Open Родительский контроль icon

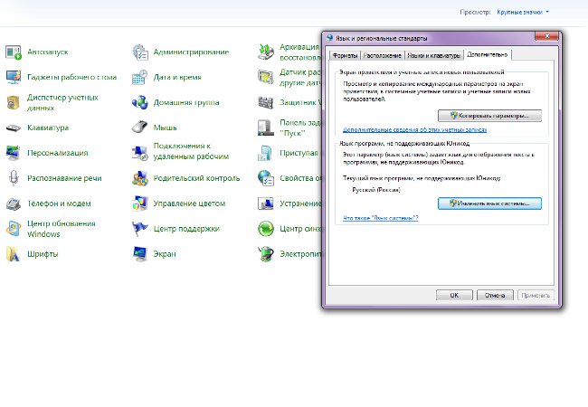pyautogui.click(x=140, y=178)
